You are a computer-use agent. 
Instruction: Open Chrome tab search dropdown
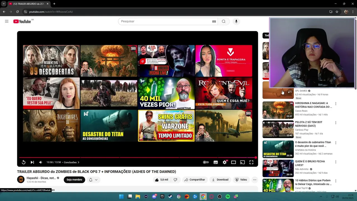4,4
